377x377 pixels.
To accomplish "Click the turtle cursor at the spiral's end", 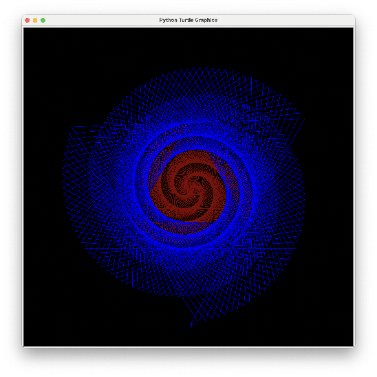I will tap(192, 324).
